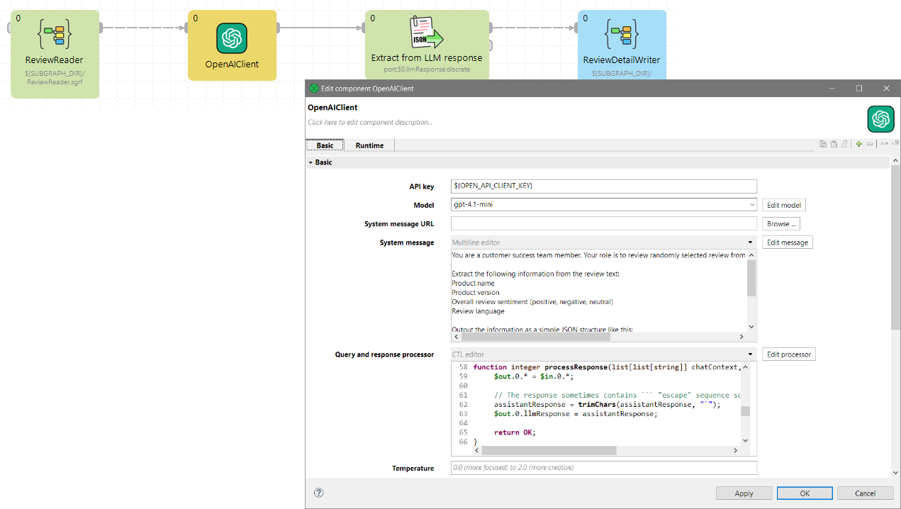Viewport: 901px width, 509px height.
Task: Click the System message URL field
Action: click(604, 223)
